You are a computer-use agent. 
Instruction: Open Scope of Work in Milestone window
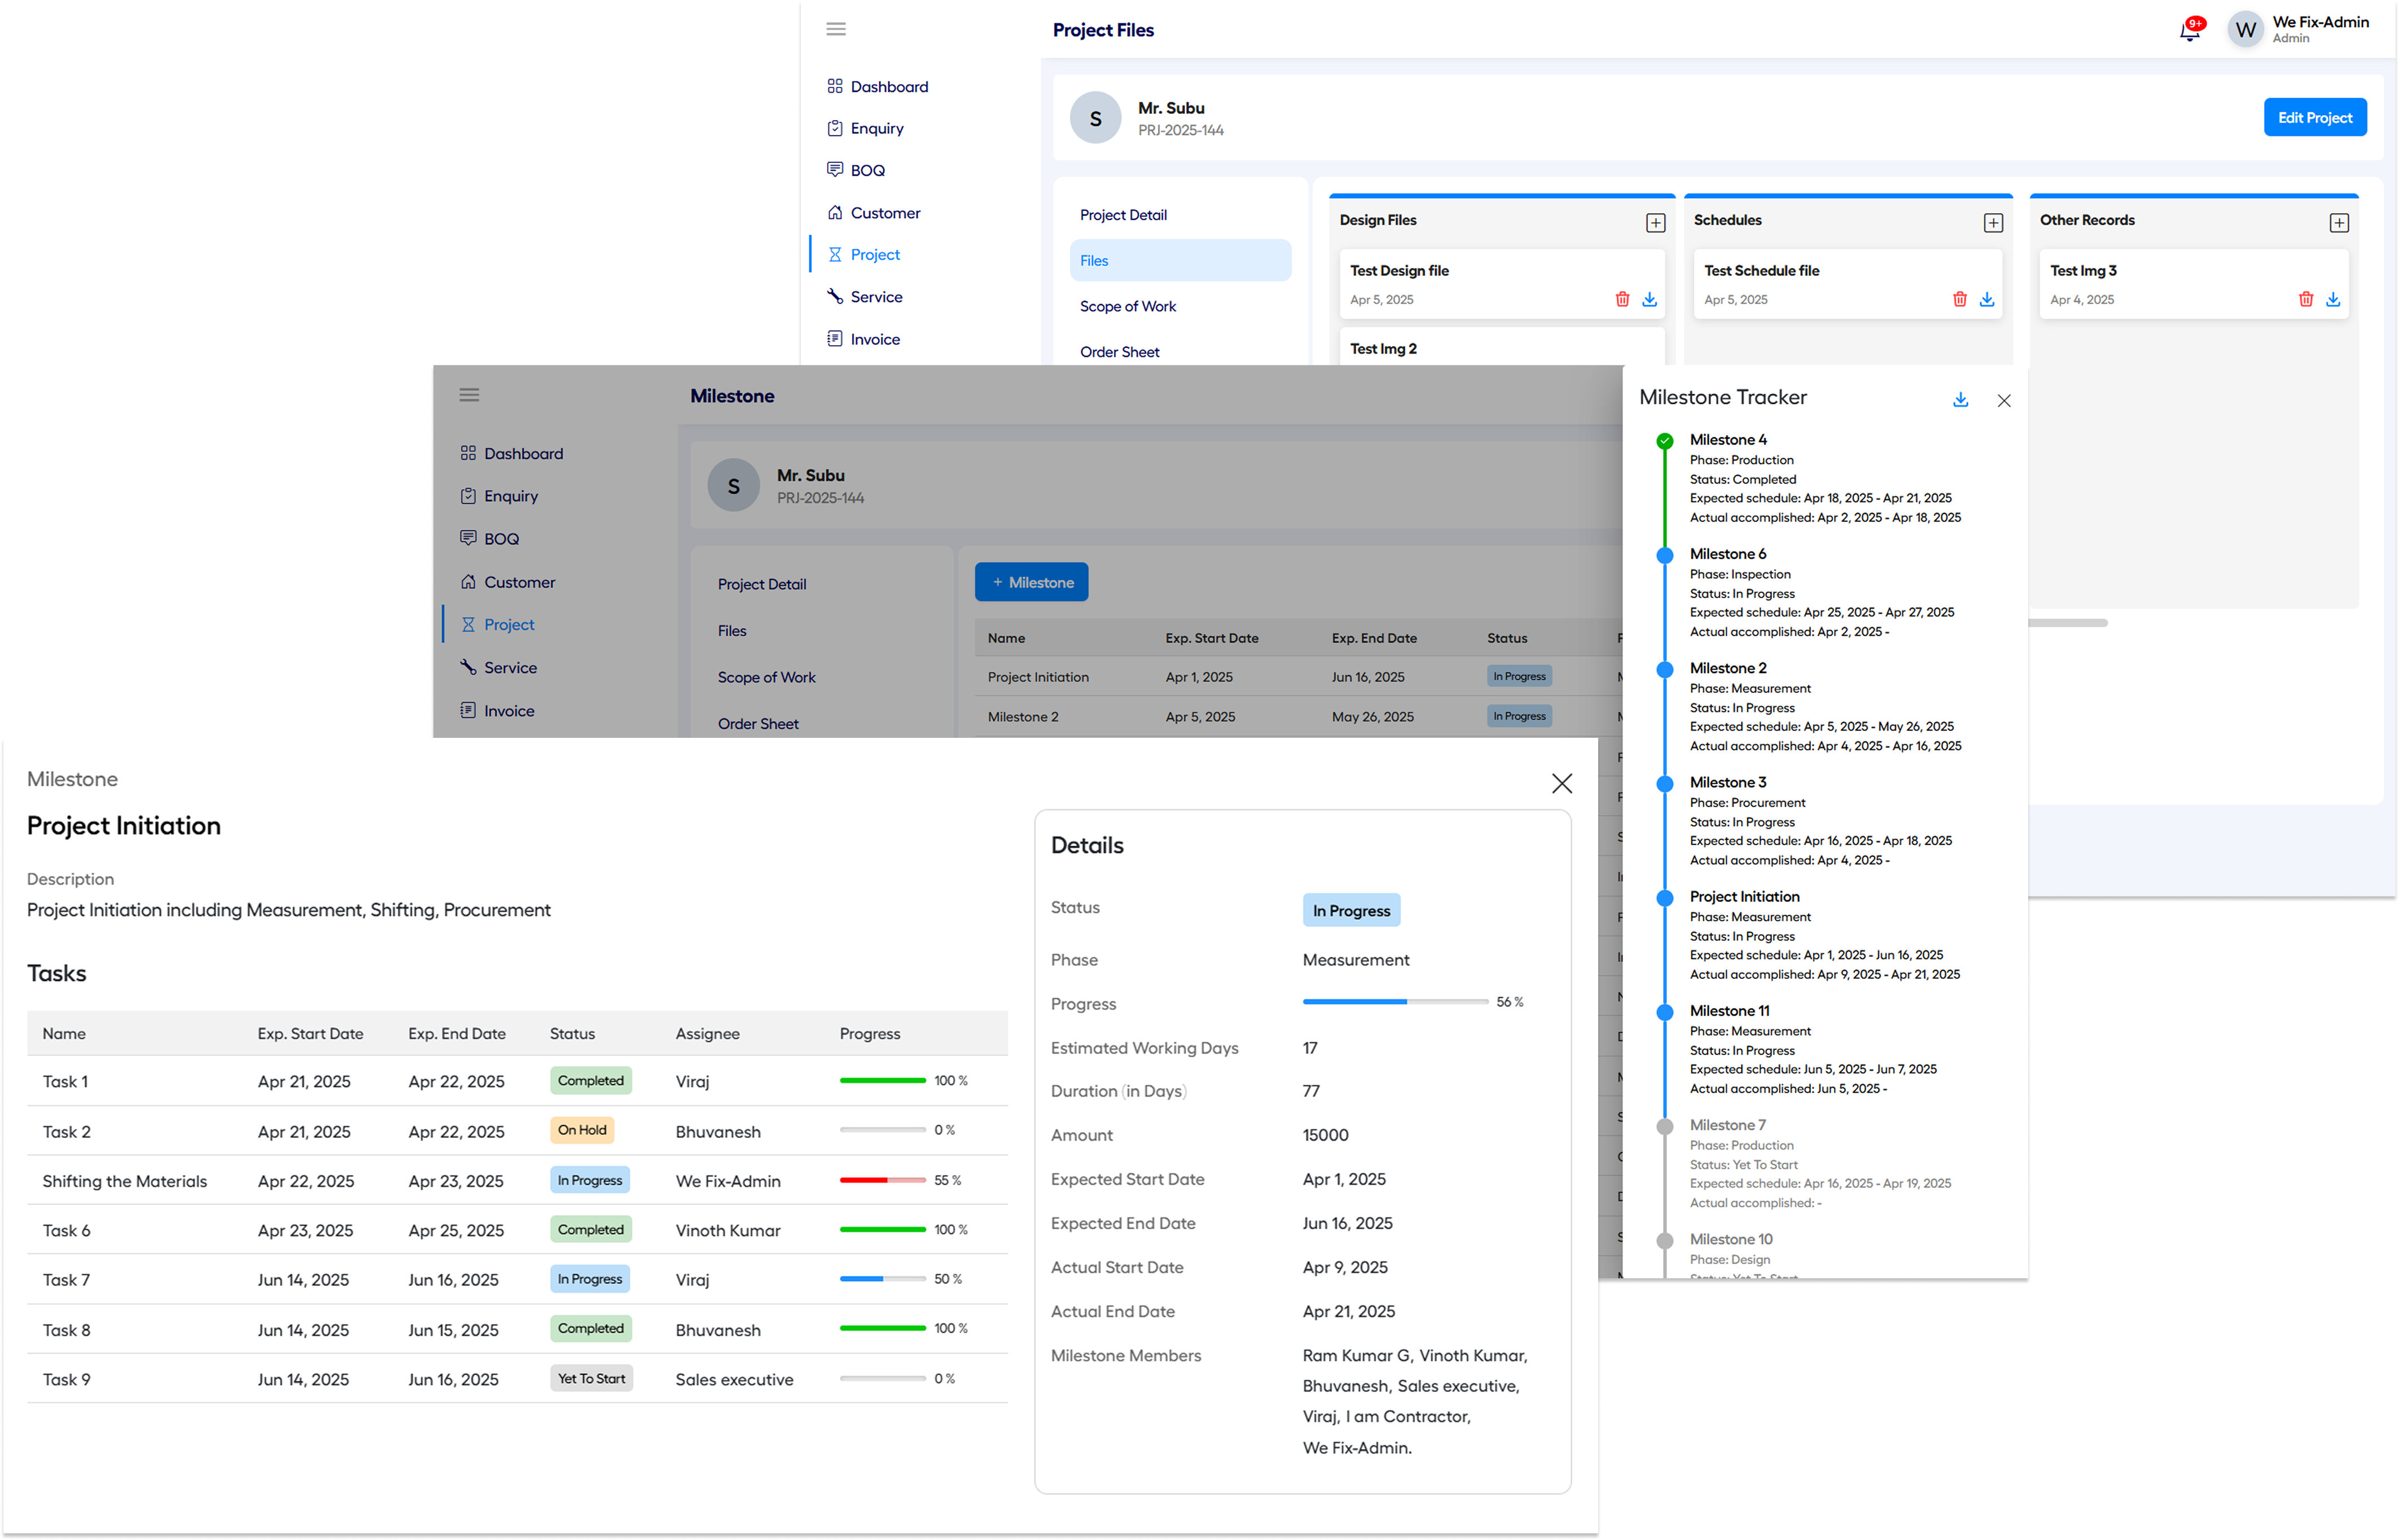point(766,677)
